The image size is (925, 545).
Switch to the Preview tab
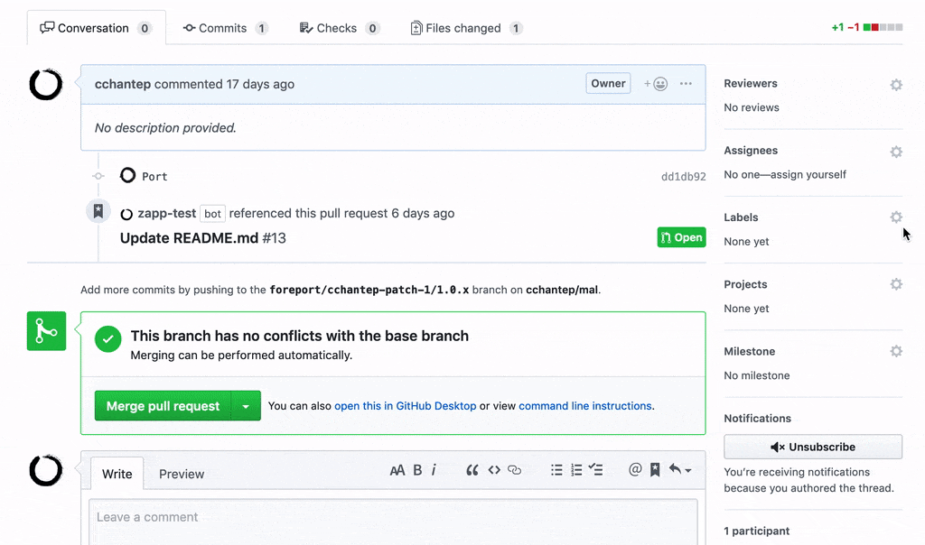(x=182, y=474)
